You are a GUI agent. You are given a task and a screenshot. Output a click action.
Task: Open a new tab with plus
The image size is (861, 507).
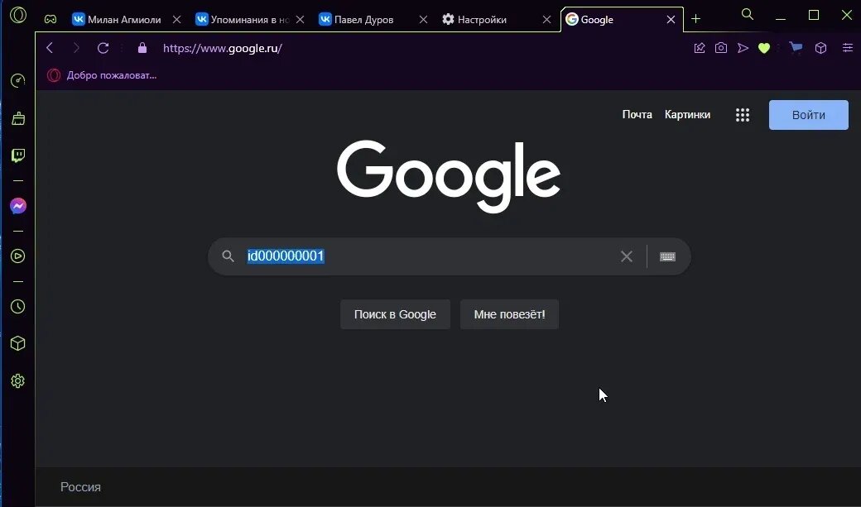point(695,19)
